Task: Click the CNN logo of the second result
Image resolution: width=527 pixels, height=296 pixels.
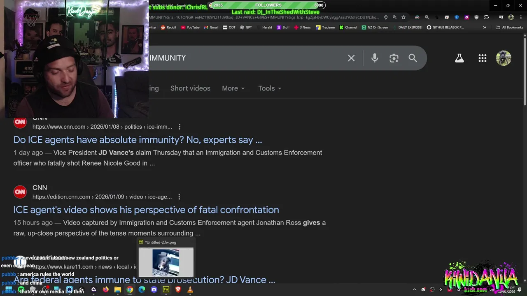Action: pos(20,192)
